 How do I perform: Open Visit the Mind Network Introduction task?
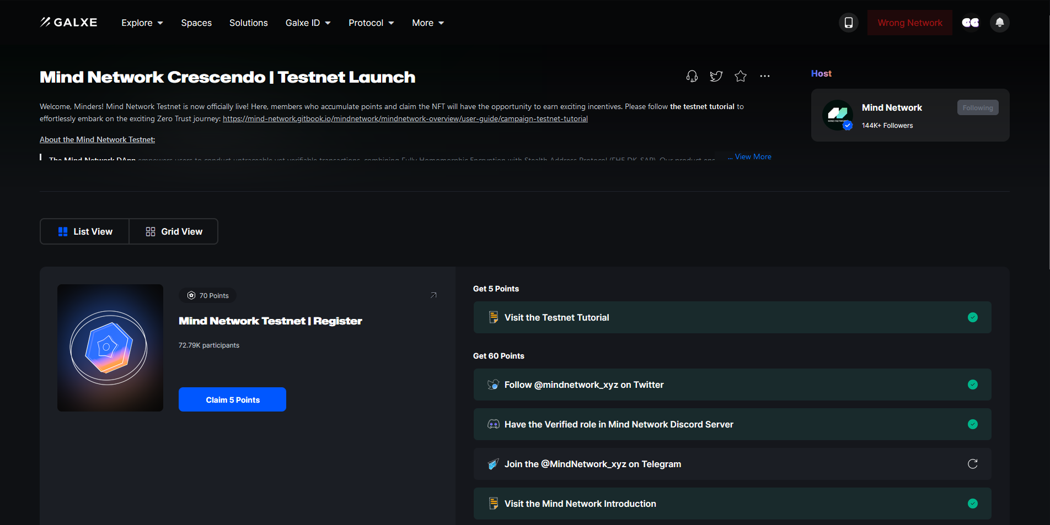pyautogui.click(x=732, y=504)
